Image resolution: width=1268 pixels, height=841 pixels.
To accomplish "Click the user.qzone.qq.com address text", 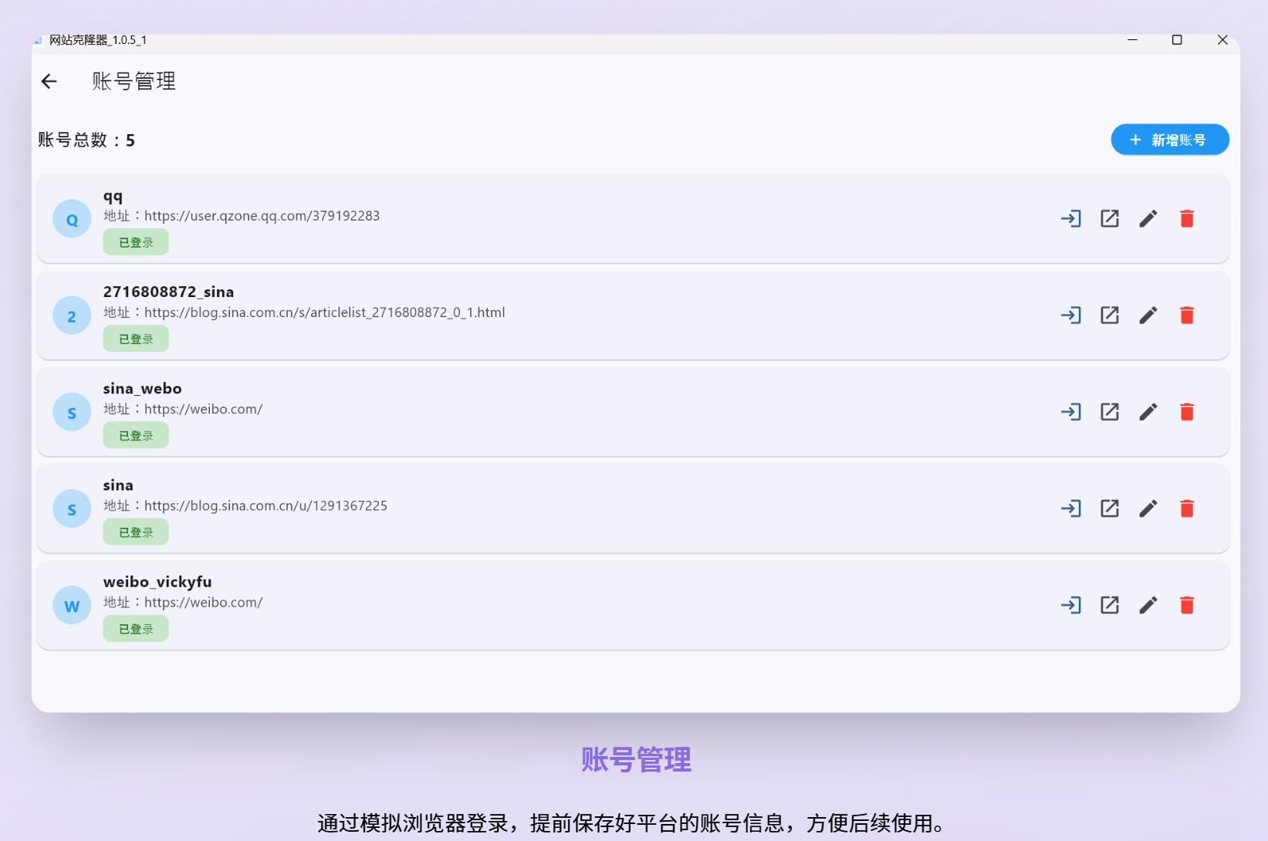I will (242, 216).
